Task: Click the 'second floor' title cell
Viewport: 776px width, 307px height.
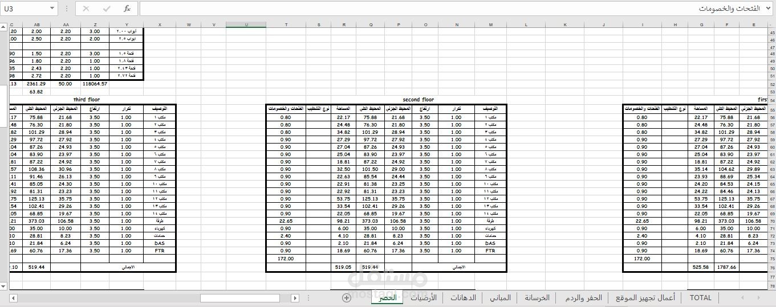Action: (x=418, y=99)
